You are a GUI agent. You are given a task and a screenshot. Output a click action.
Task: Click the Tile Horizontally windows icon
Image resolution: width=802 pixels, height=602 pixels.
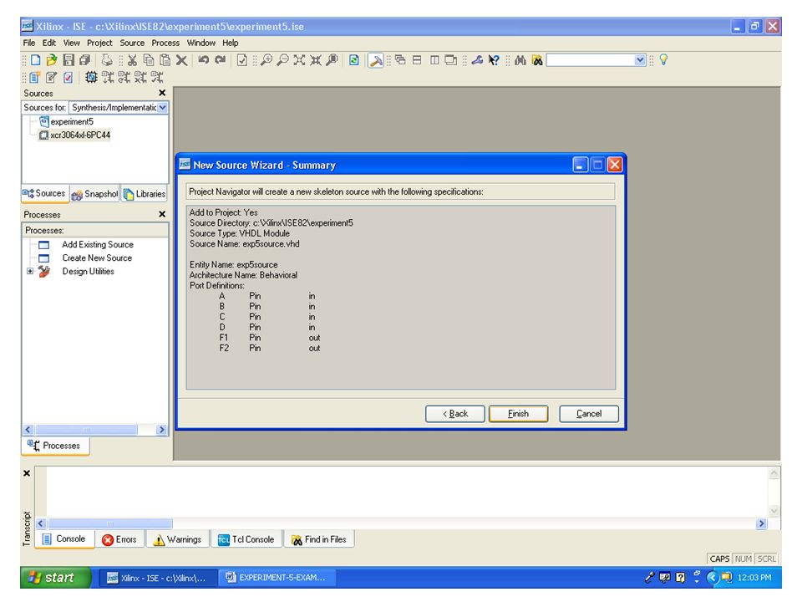tap(418, 60)
